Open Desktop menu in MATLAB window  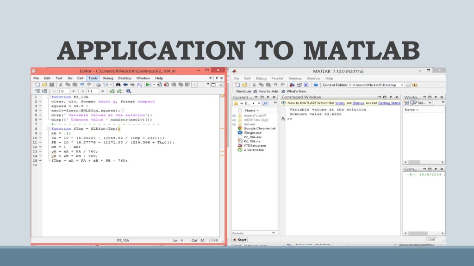click(x=295, y=79)
